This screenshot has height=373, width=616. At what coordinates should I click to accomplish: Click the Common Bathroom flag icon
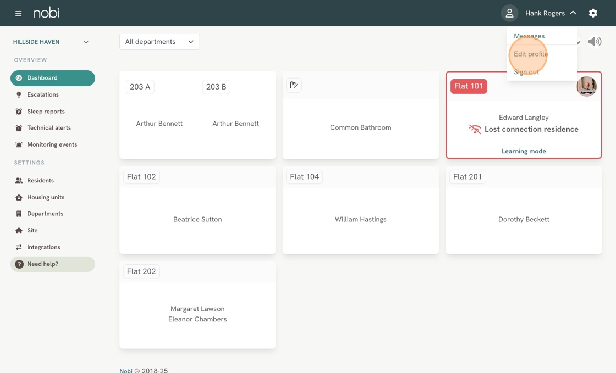point(294,85)
